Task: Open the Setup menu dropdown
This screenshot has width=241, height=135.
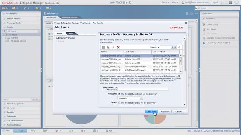Action: pos(165,3)
